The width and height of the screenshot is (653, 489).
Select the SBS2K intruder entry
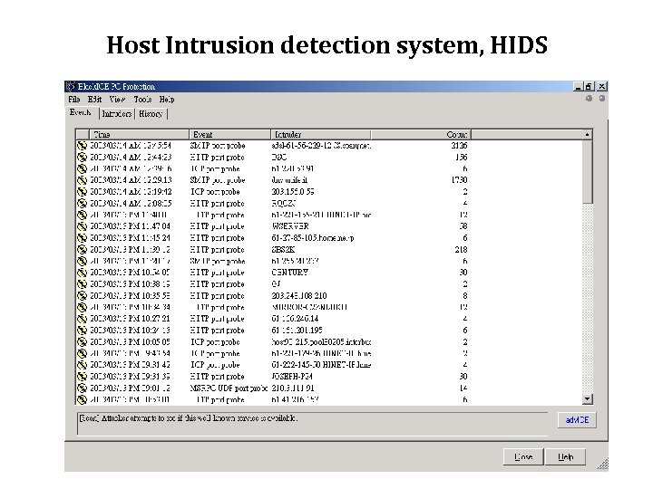click(283, 250)
